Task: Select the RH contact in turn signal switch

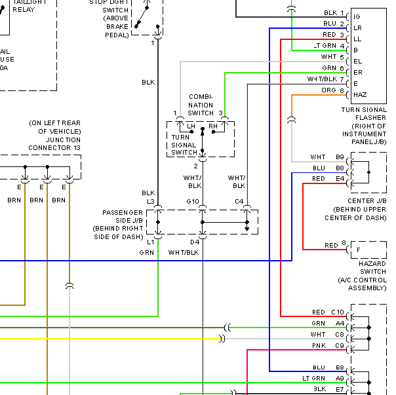Action: [x=213, y=126]
